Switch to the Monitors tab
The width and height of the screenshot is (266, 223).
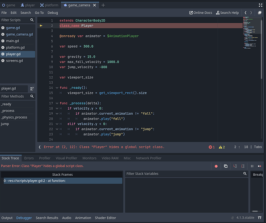(89, 158)
